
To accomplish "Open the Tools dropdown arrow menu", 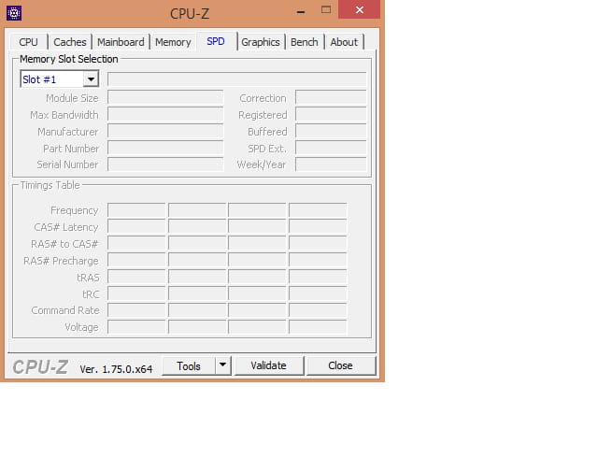I will pyautogui.click(x=223, y=366).
